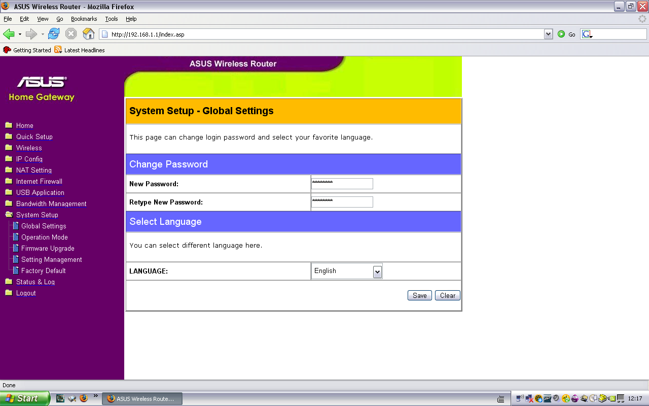Click the open folder icon beside System Setup
The width and height of the screenshot is (649, 406).
[9, 215]
